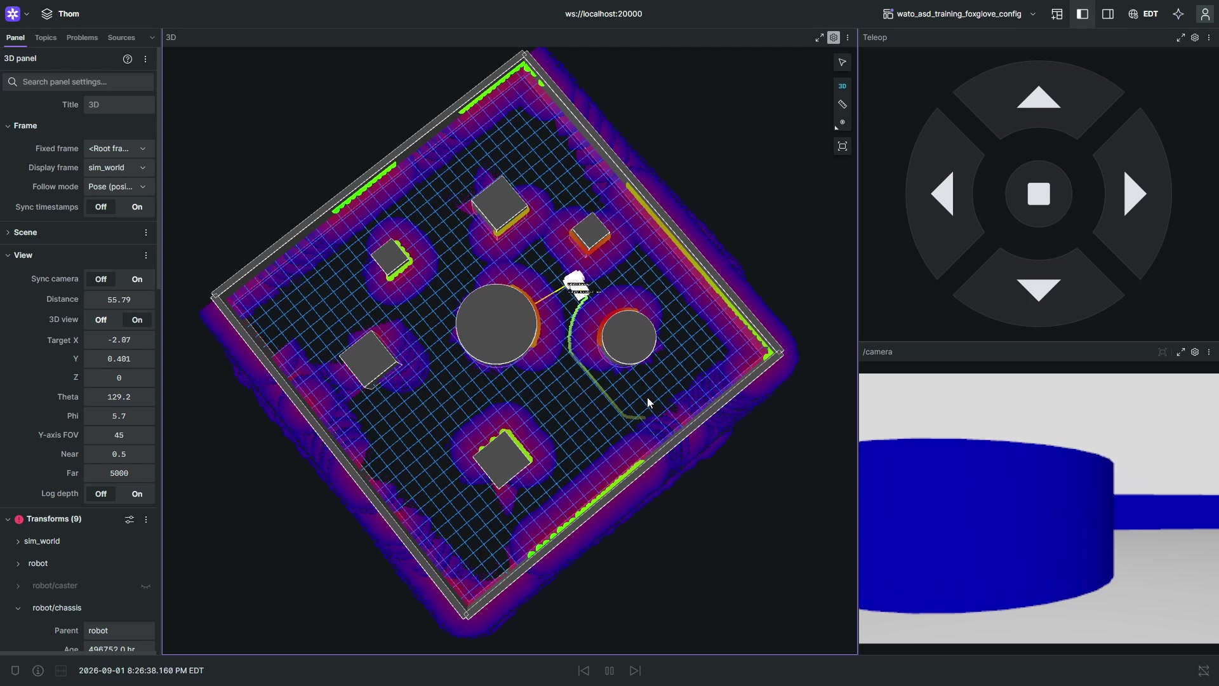
Task: Click the Distance value field
Action: (x=119, y=300)
